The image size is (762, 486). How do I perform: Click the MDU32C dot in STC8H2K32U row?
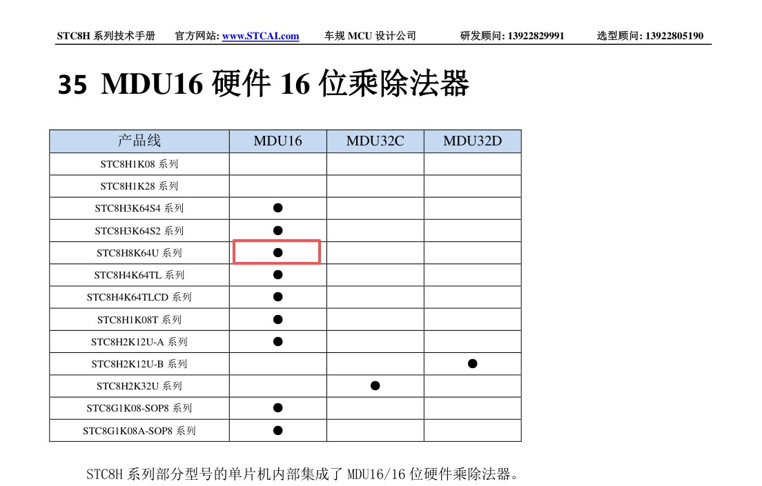(x=375, y=385)
